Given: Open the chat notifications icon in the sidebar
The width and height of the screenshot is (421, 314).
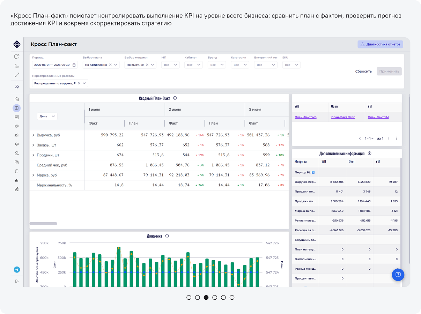Looking at the screenshot, I should pyautogui.click(x=17, y=57).
